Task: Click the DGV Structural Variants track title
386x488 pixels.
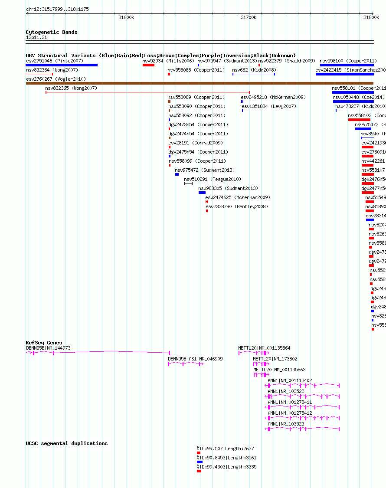Action: click(x=160, y=56)
